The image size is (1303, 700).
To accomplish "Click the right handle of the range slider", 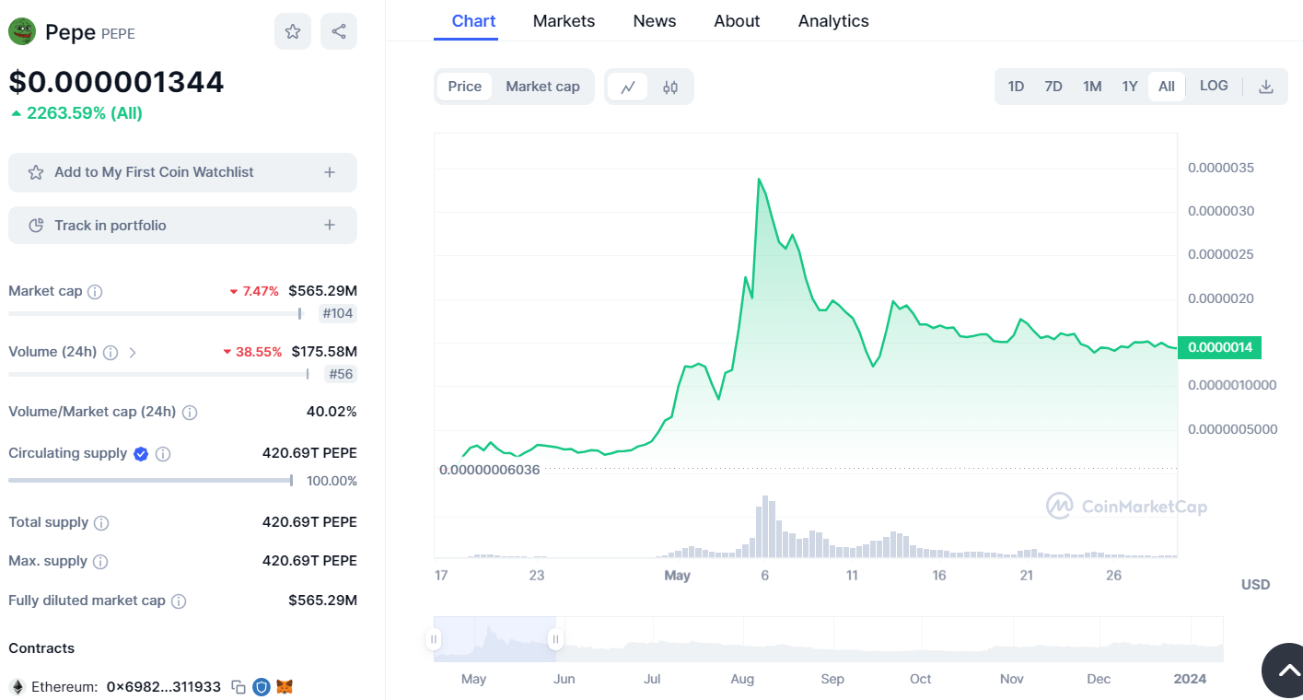I will point(555,639).
